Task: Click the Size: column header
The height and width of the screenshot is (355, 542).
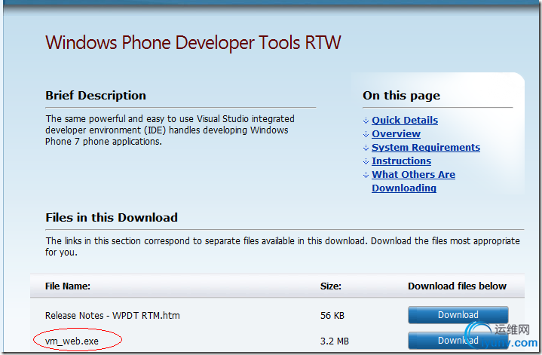Action: coord(330,286)
